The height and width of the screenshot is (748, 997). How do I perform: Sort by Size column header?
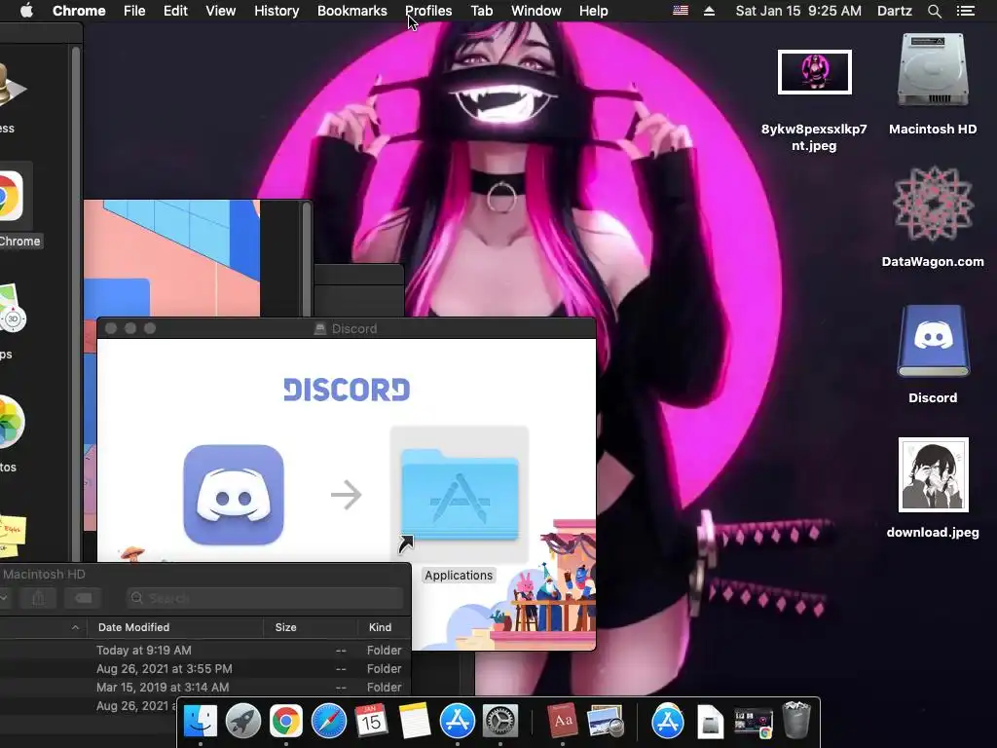click(311, 627)
